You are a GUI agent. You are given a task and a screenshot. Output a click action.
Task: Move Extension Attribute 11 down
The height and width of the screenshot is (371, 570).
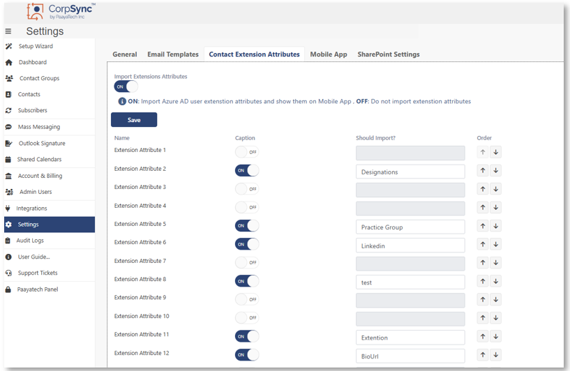point(496,336)
